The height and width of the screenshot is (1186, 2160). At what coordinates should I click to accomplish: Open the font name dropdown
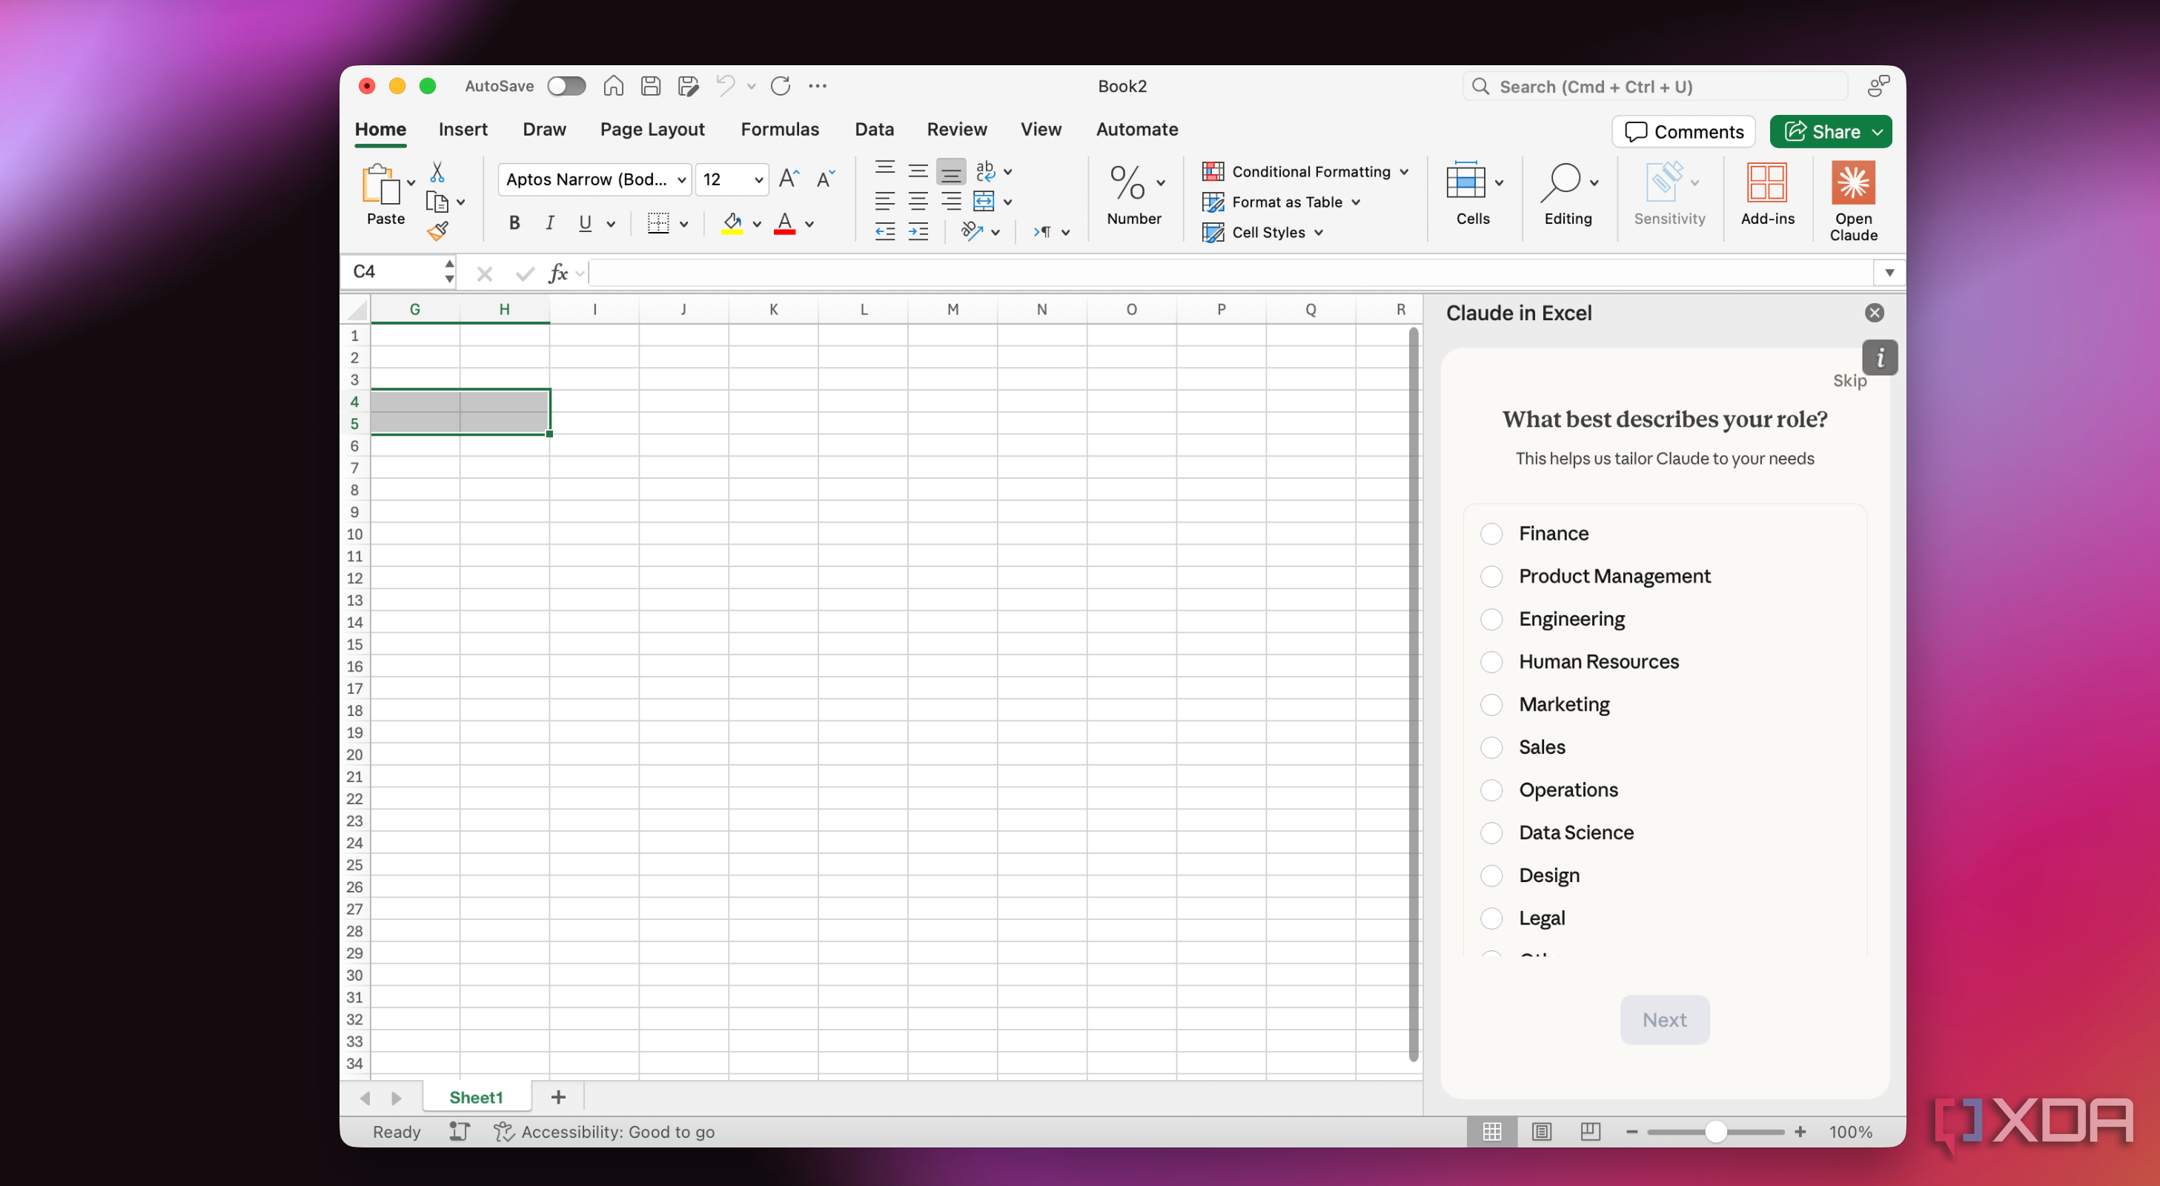[682, 179]
